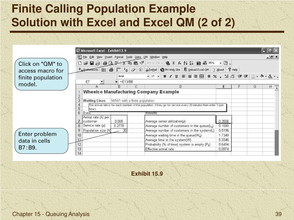
Task: Click the Paste clipboard icon
Action: tap(136, 63)
